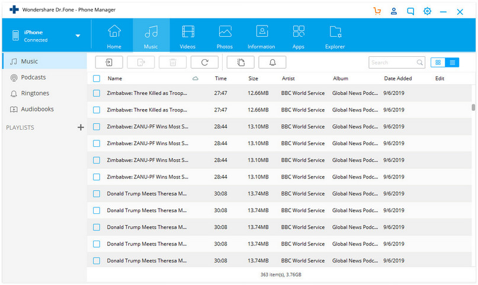
Task: Open the Explorer tab
Action: coord(335,36)
